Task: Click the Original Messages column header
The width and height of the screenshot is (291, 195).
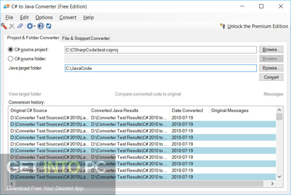Action: [242, 110]
